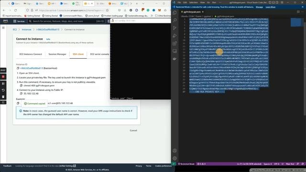
Task: Copy the example ssh command icon
Action: [x=18, y=103]
